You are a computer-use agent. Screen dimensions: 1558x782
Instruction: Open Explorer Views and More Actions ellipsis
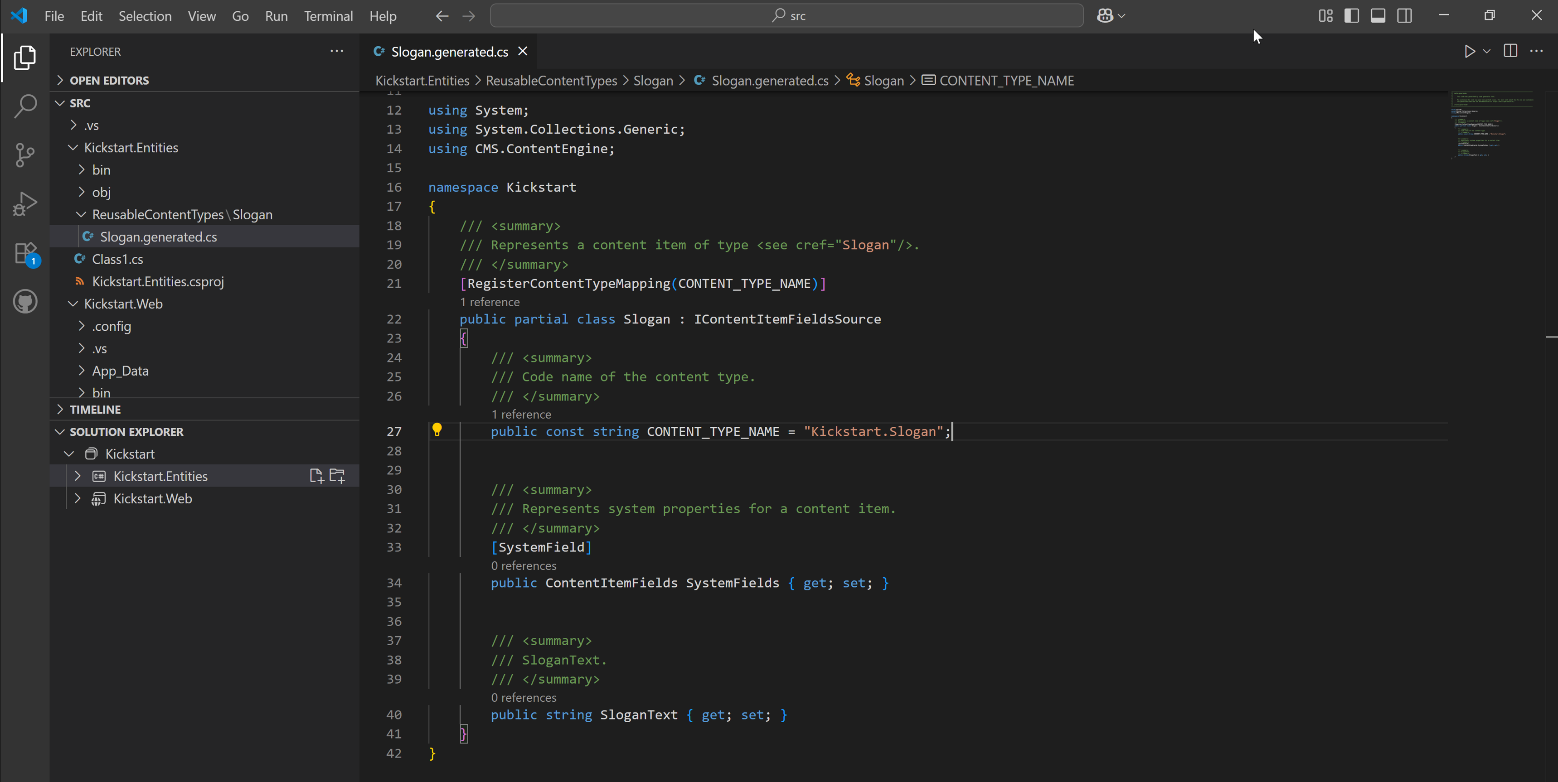pyautogui.click(x=337, y=51)
